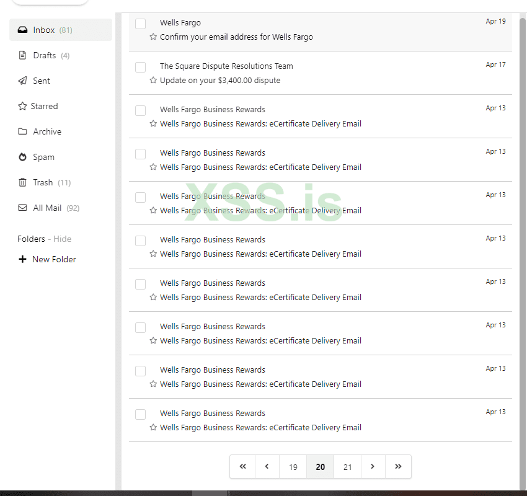Star the Confirm your email address message
527x496 pixels.
click(153, 37)
